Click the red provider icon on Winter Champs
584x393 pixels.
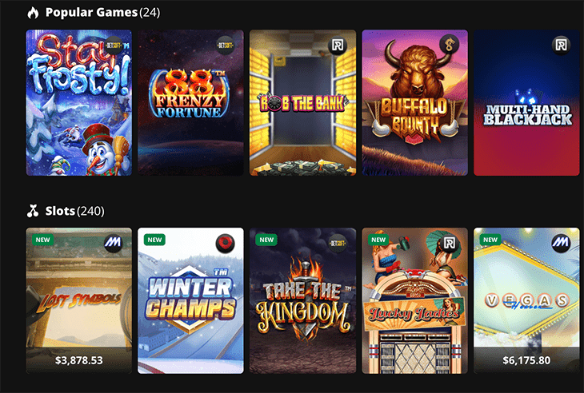pos(226,244)
